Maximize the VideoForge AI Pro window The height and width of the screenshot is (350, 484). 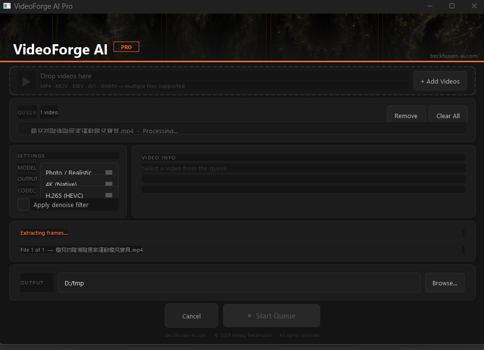[x=452, y=6]
